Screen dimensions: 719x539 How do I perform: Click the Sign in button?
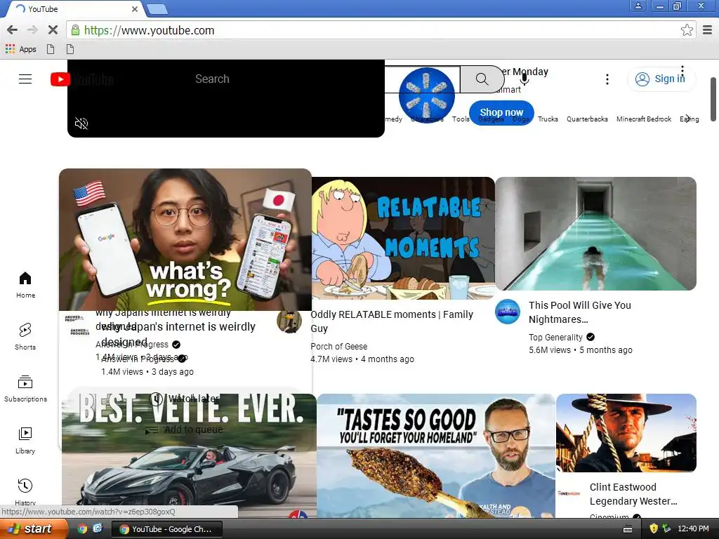click(x=661, y=79)
